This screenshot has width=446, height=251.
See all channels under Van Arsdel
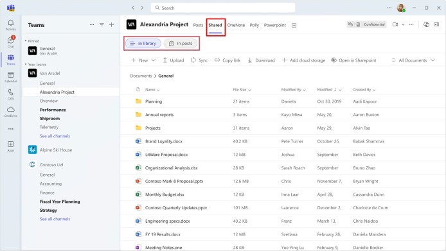[55, 136]
